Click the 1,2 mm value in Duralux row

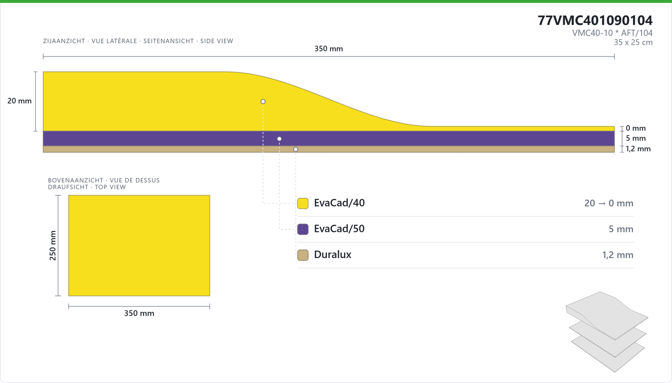618,255
